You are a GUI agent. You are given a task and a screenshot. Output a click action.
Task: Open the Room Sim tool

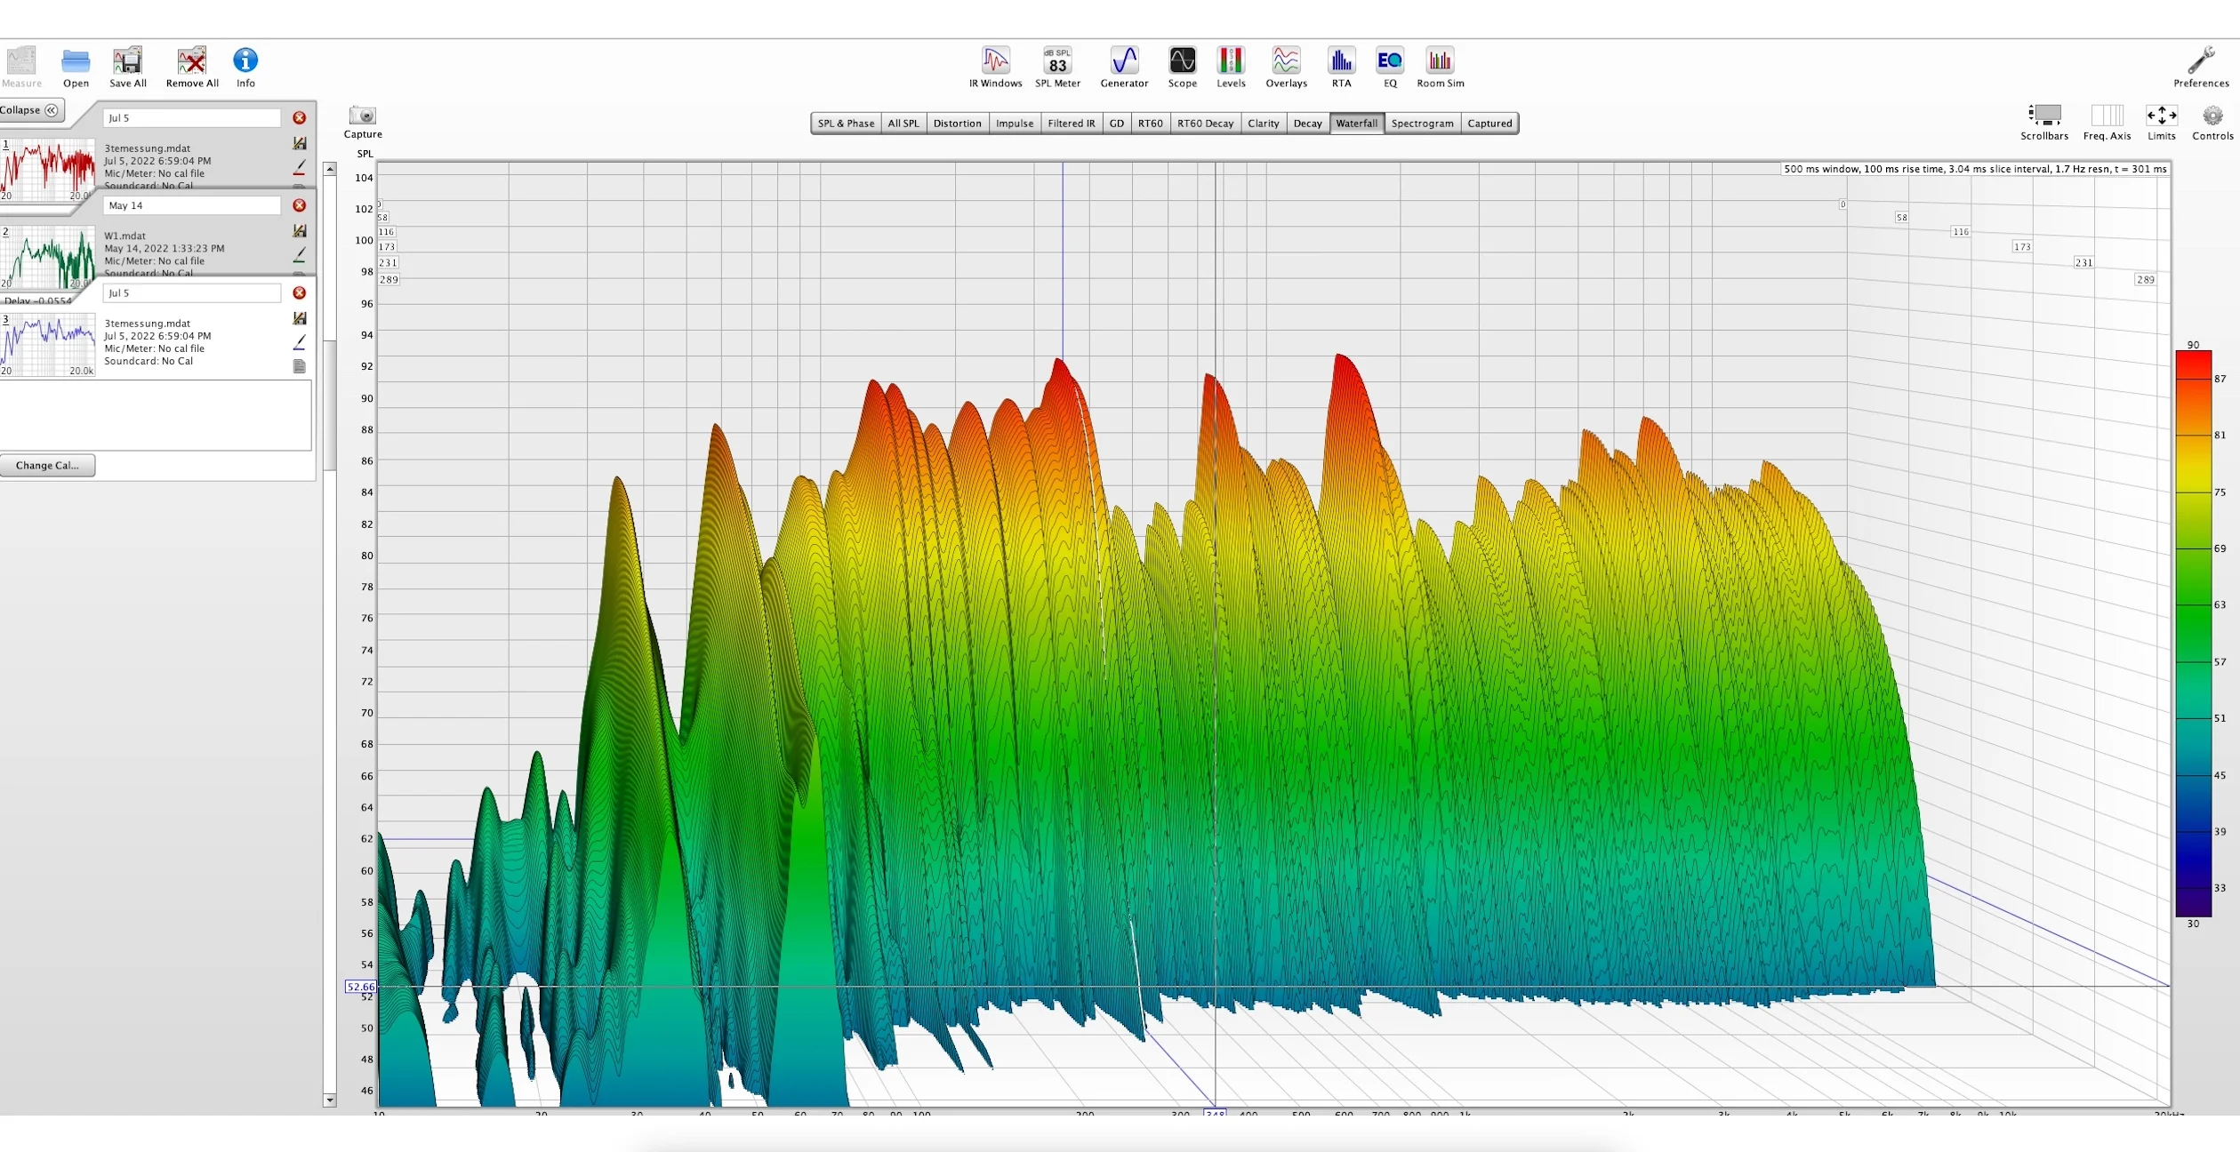click(1440, 67)
